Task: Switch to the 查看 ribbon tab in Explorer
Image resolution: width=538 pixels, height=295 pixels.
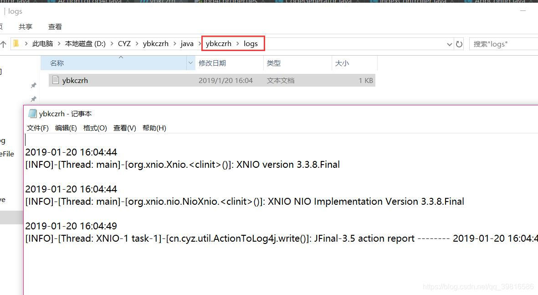Action: click(x=55, y=26)
